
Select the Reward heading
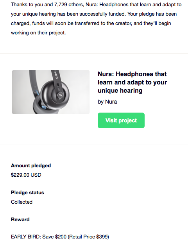point(20,219)
